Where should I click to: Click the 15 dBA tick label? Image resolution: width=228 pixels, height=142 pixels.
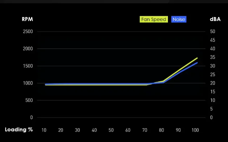coord(212,92)
